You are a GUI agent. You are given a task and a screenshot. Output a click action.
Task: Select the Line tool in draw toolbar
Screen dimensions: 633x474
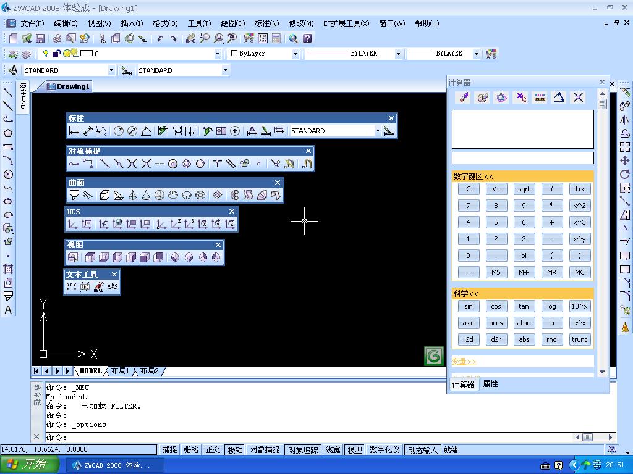tap(8, 93)
